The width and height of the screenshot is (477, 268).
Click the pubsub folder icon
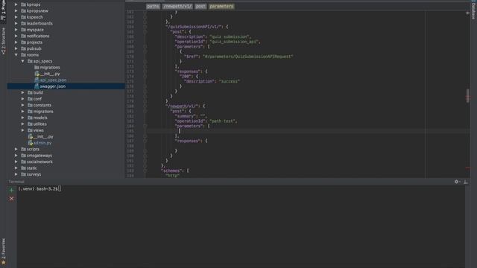[x=23, y=48]
